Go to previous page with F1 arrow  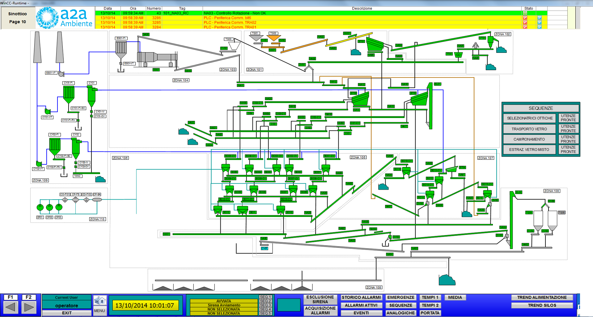[x=11, y=307]
